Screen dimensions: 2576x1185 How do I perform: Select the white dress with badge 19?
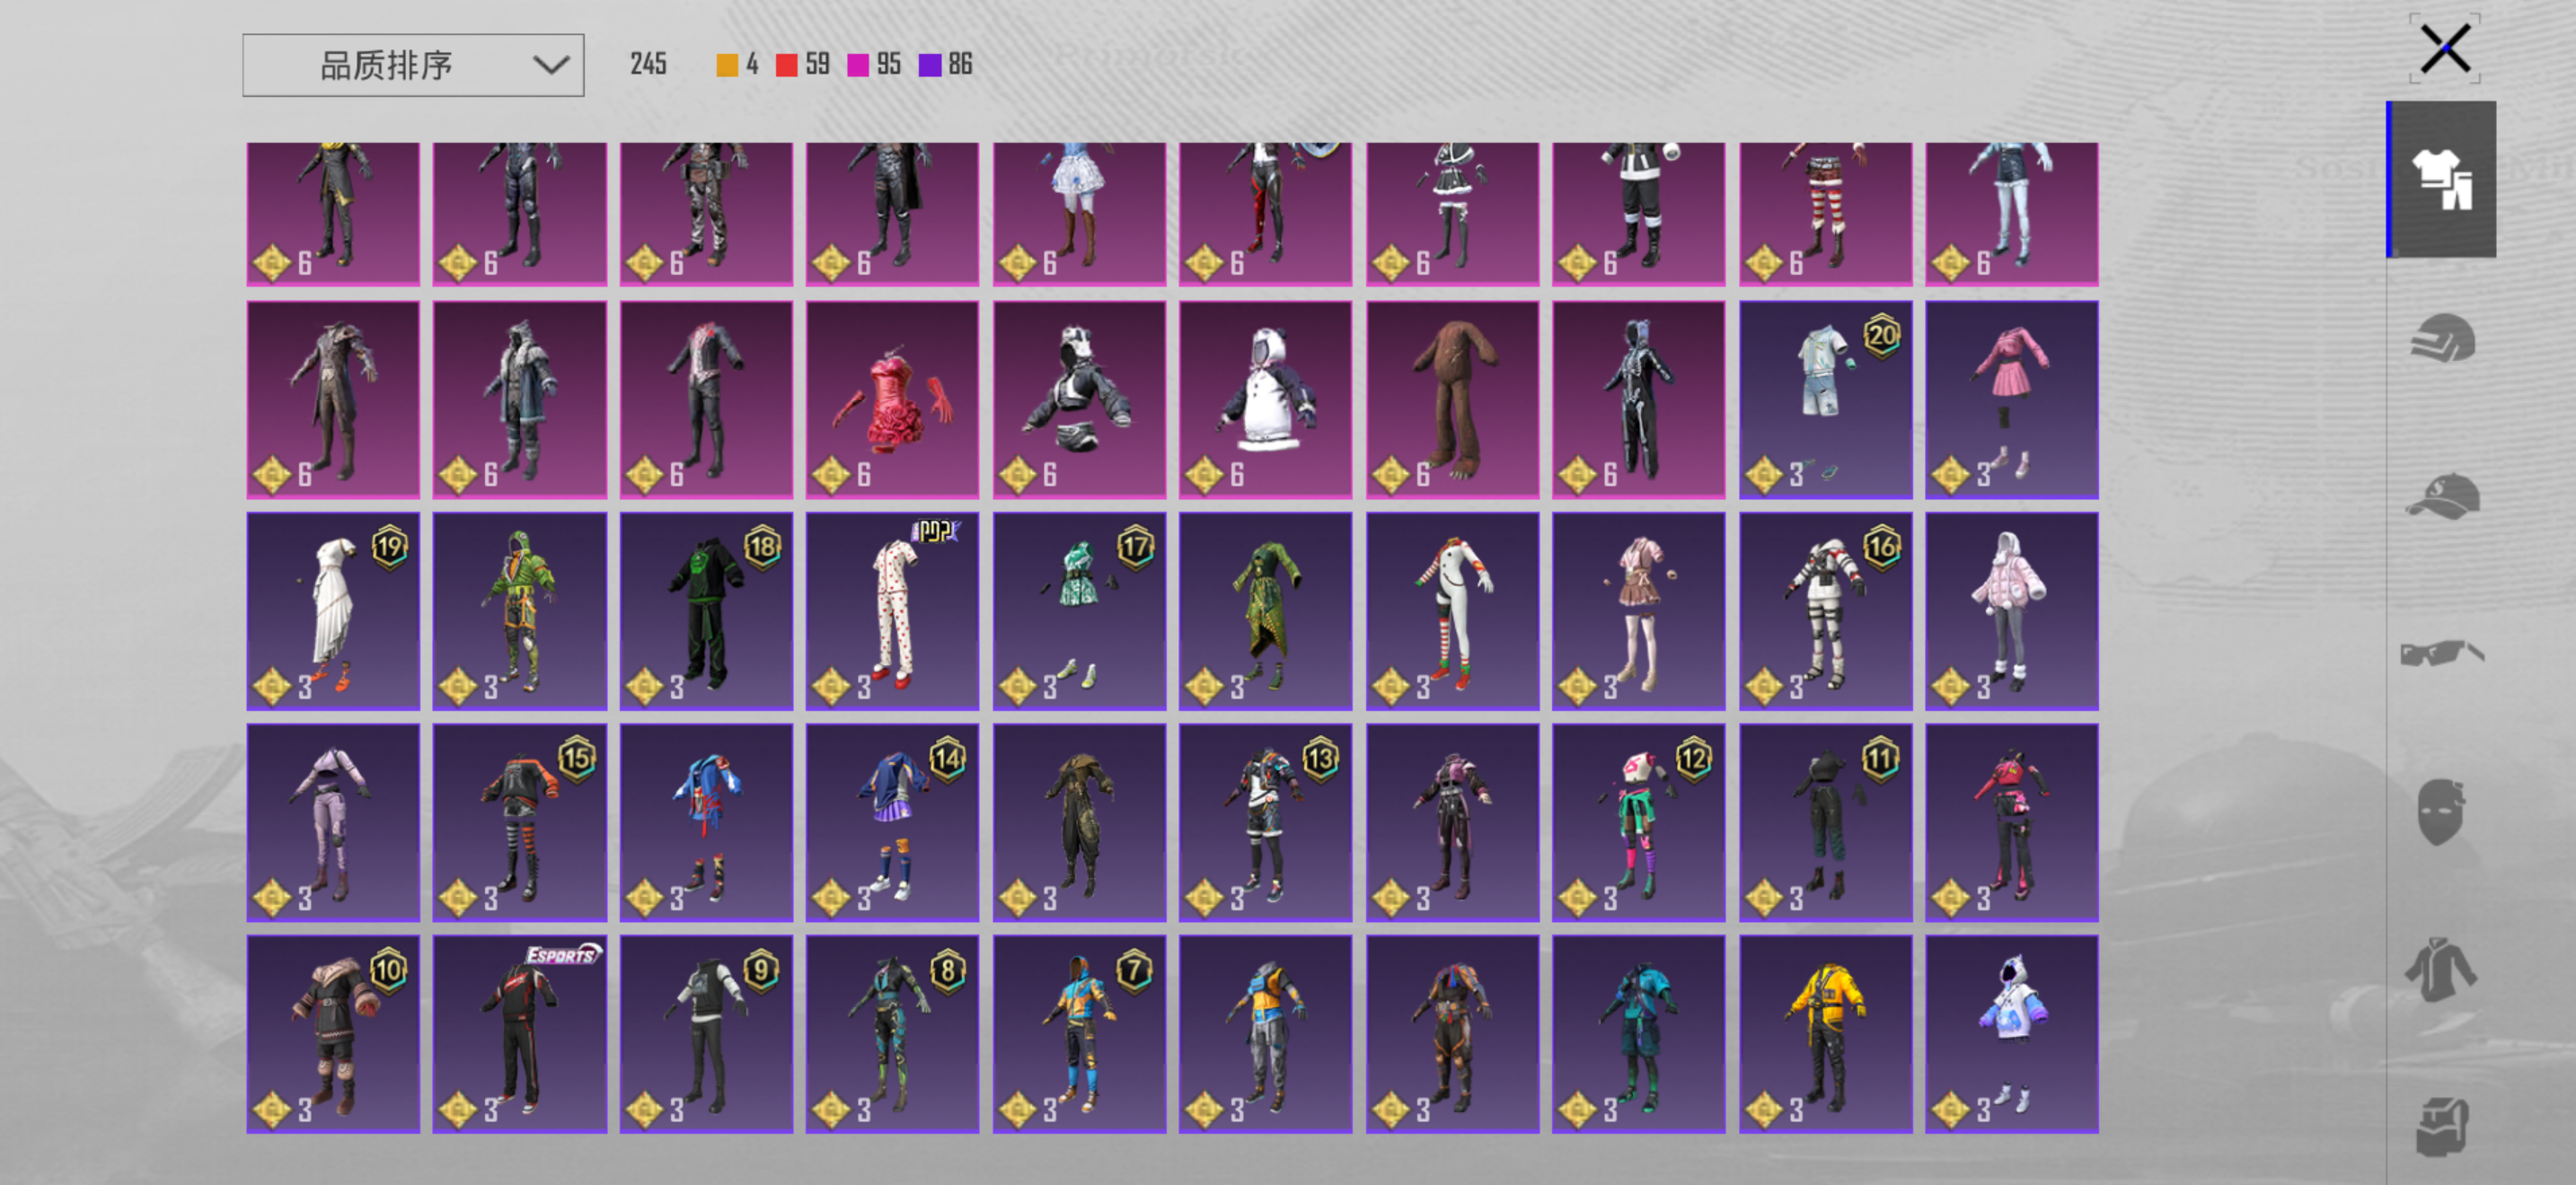coord(333,611)
